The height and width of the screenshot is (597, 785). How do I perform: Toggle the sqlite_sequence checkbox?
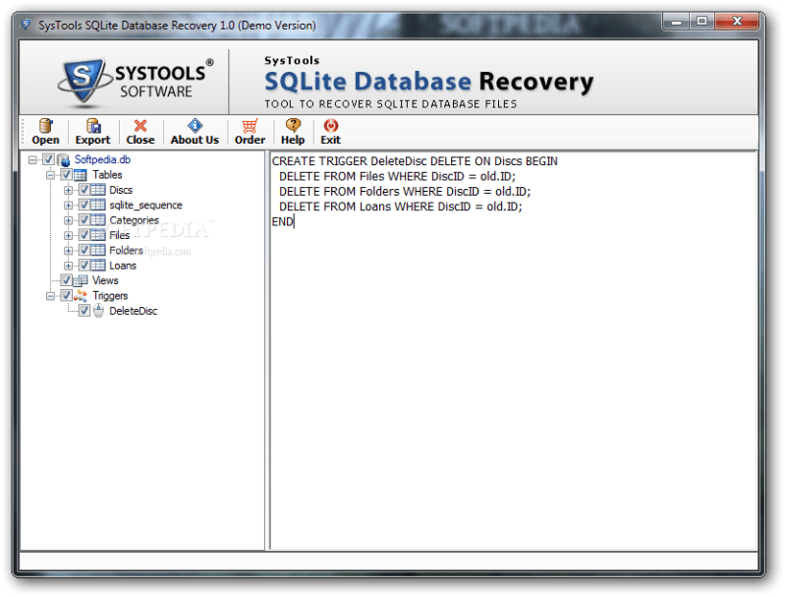84,205
